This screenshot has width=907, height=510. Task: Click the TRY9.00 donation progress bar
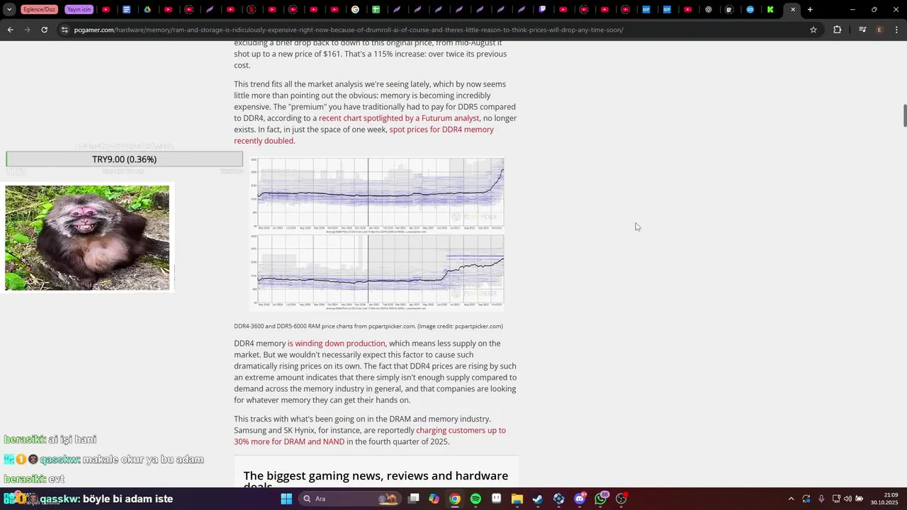[x=125, y=159]
